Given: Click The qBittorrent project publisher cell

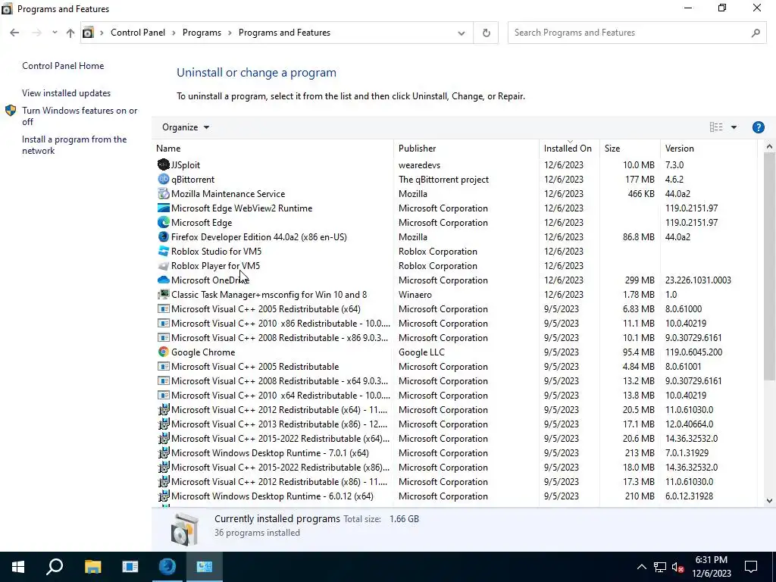Looking at the screenshot, I should pyautogui.click(x=443, y=179).
